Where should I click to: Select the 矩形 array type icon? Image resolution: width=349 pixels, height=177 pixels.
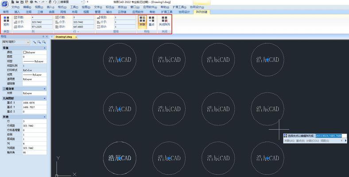6,21
